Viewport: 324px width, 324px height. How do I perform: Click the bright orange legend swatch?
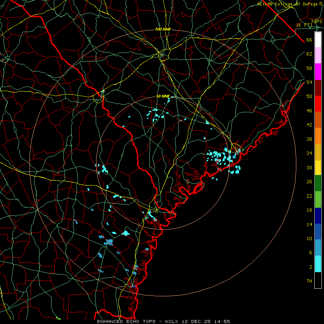click(x=318, y=136)
